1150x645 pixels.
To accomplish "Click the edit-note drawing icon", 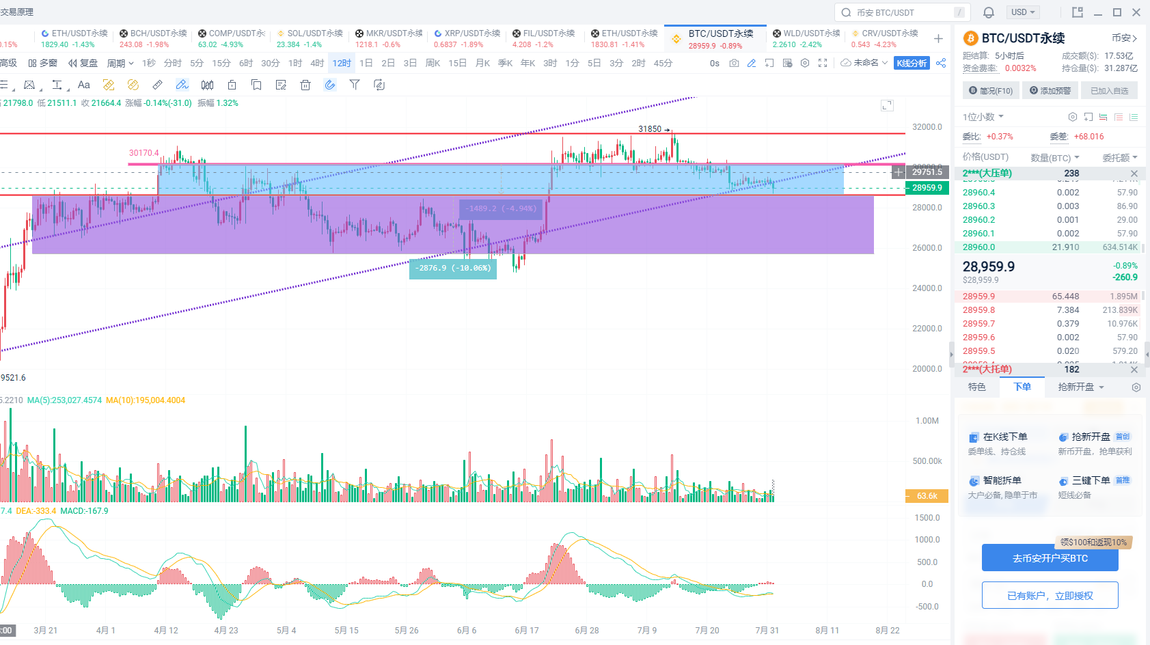I will coord(281,85).
